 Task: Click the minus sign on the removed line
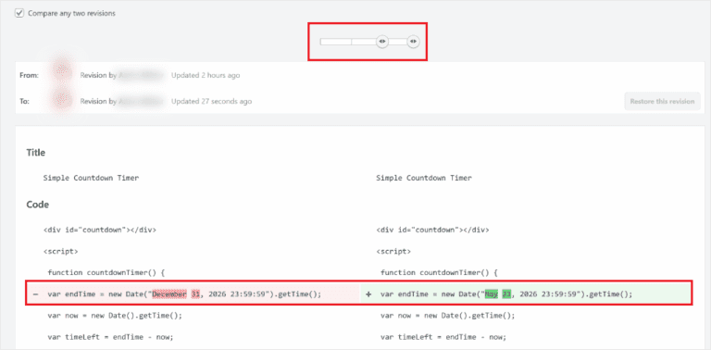pos(35,294)
